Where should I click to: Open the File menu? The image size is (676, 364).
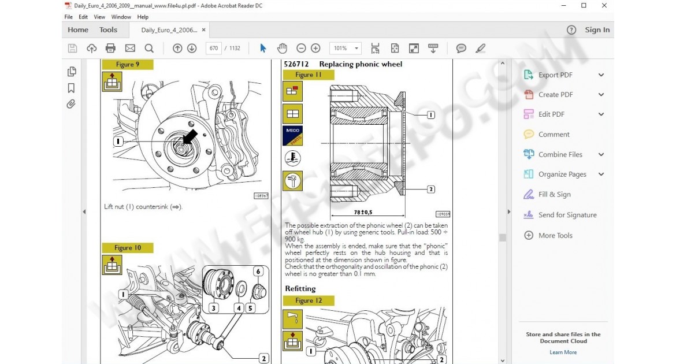coord(69,17)
